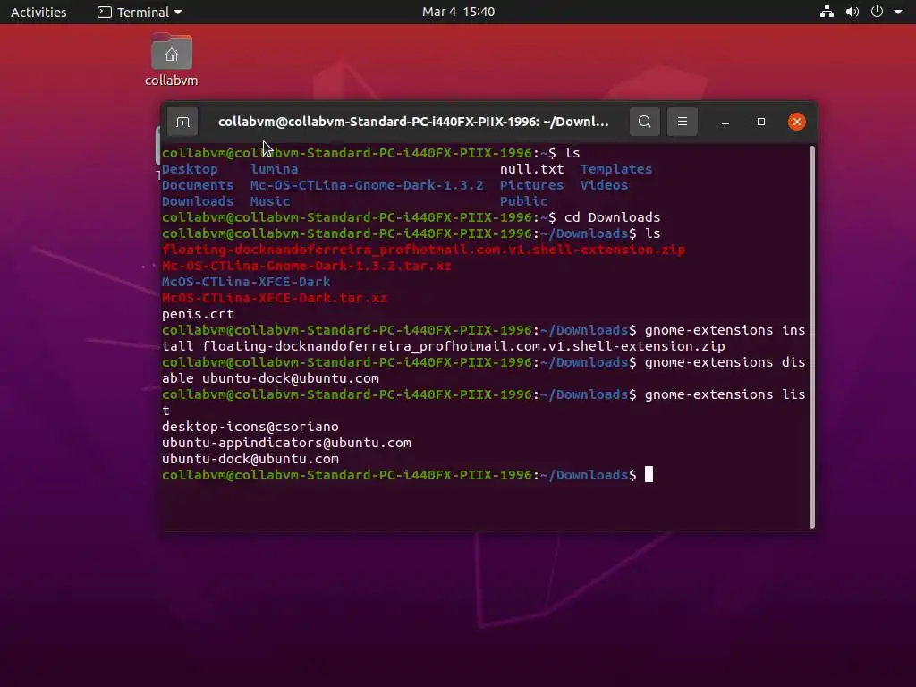Maximize the terminal window

click(x=760, y=122)
